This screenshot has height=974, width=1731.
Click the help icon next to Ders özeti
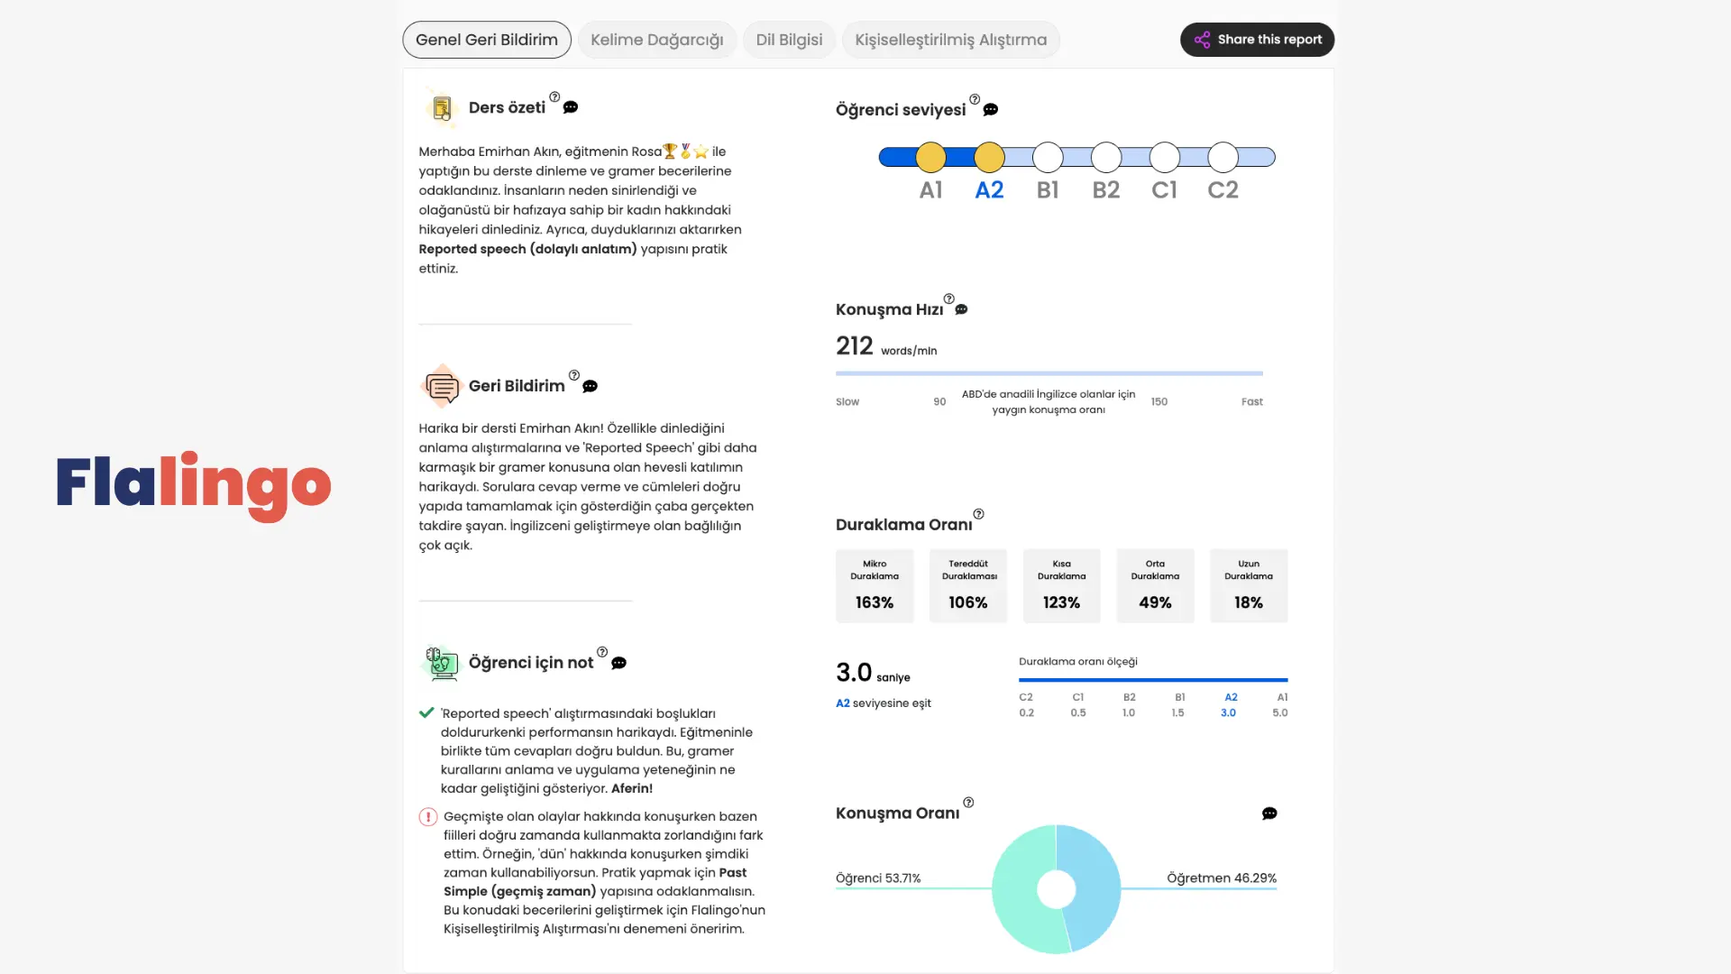pos(555,97)
